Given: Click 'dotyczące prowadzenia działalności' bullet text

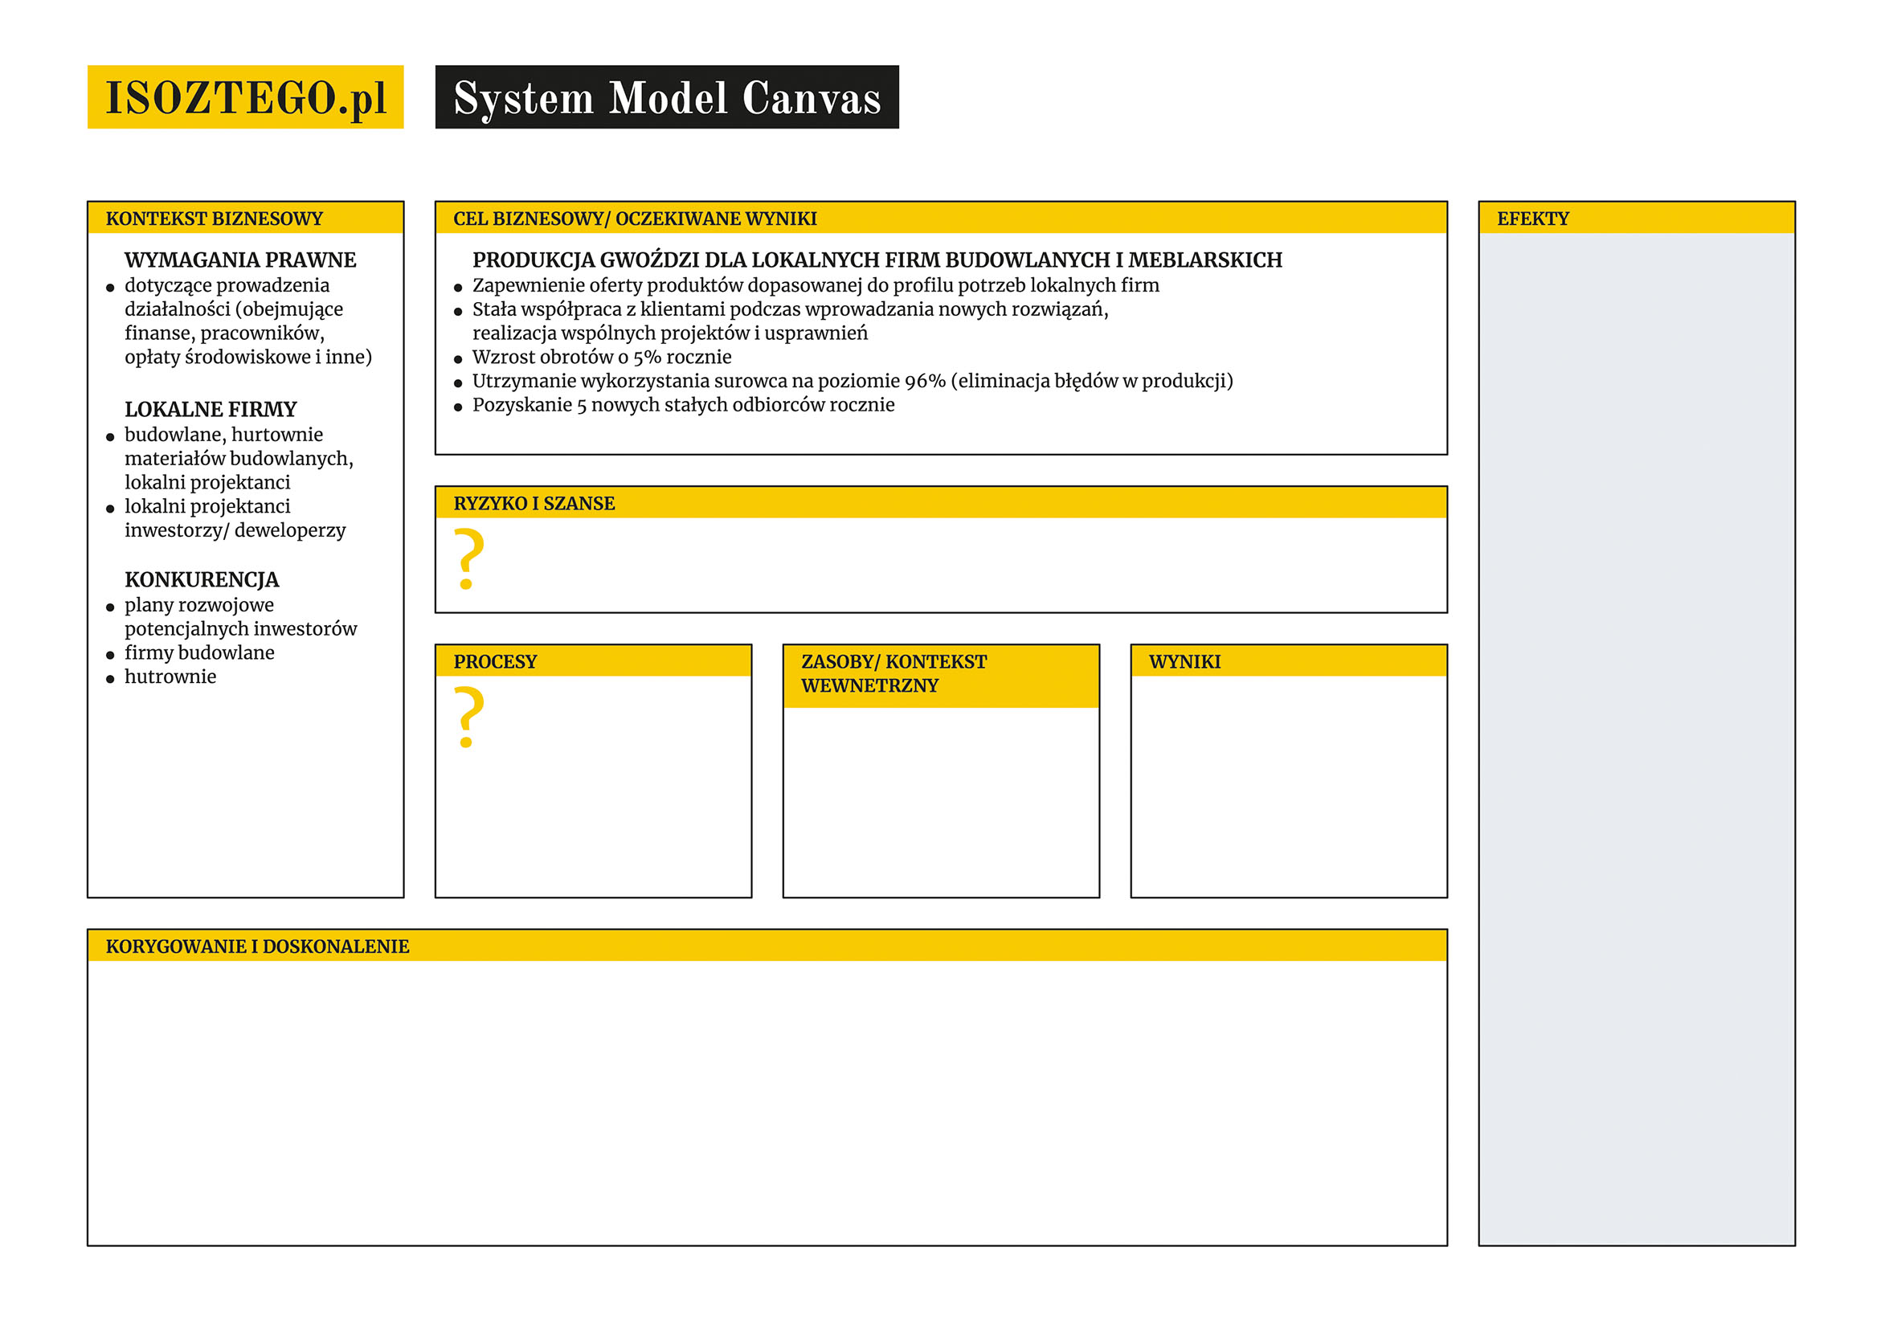Looking at the screenshot, I should coord(247,321).
